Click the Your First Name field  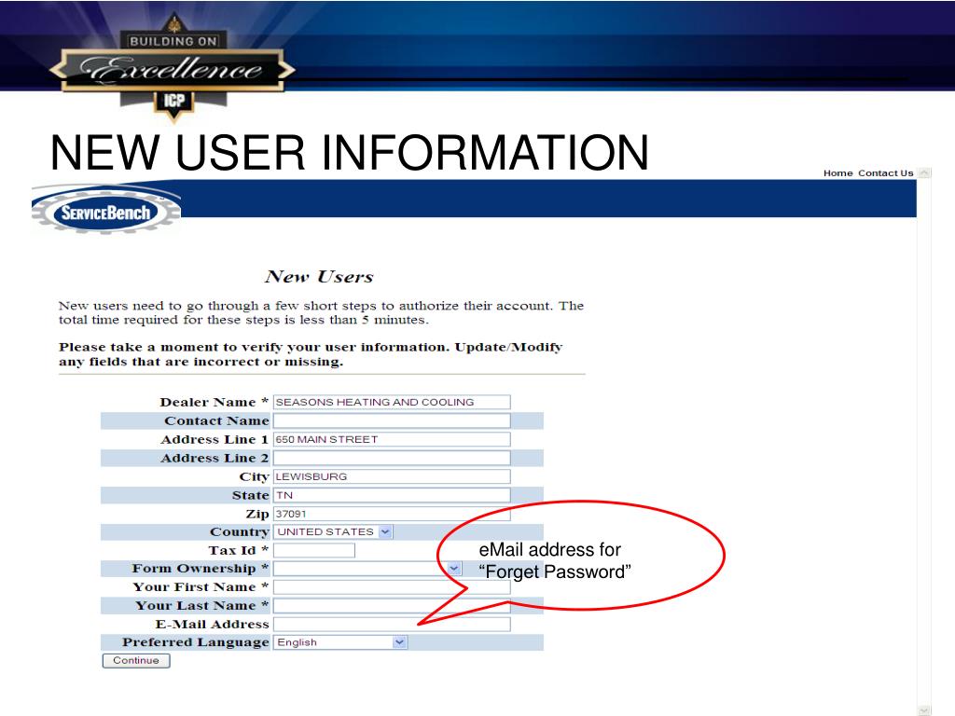(392, 587)
